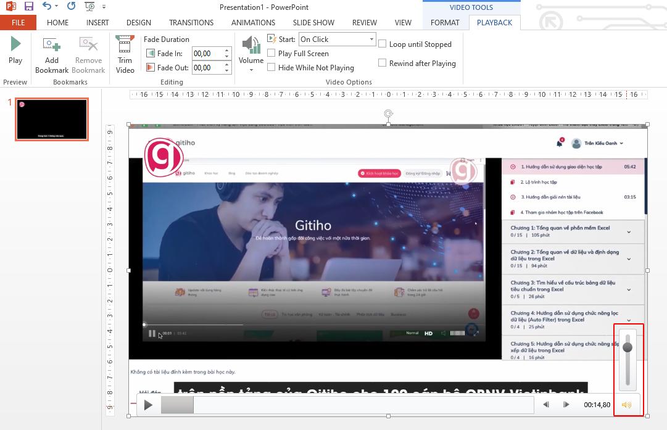Enable Rewind after Playing
This screenshot has width=667, height=430.
pos(383,64)
